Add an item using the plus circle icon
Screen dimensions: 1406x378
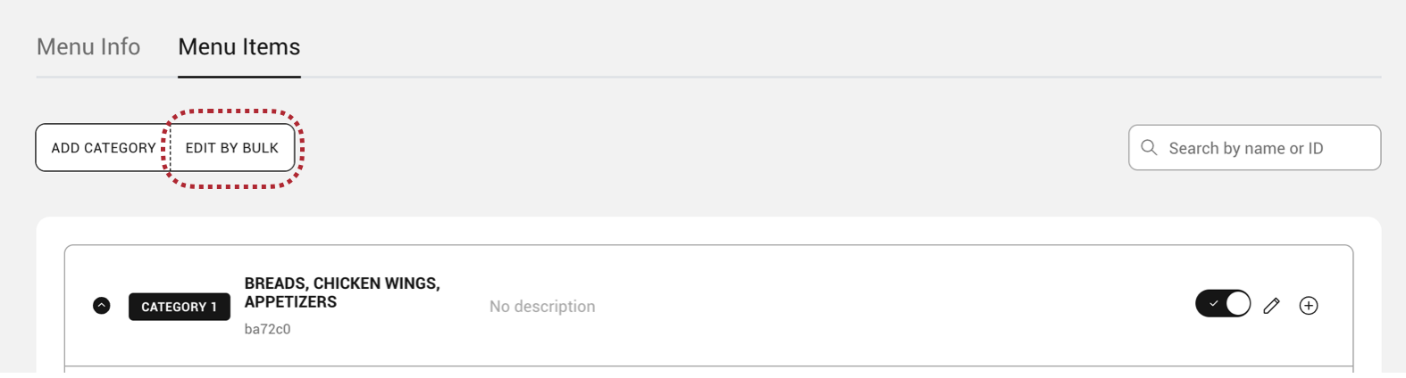point(1309,306)
